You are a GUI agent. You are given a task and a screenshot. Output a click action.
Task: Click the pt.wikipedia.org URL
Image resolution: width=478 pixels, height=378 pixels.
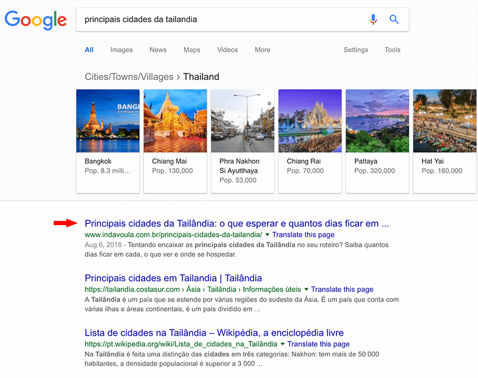(x=181, y=344)
